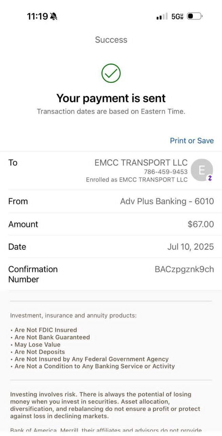
Task: Click the cellular signal bars icon
Action: 162,16
